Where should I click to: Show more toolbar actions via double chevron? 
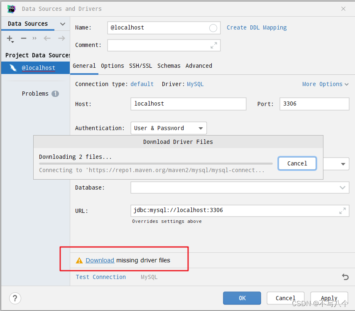(x=34, y=38)
